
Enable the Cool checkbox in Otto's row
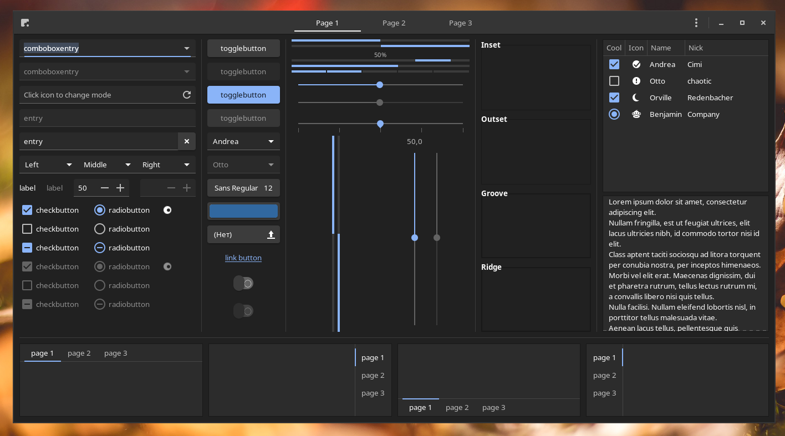point(614,81)
